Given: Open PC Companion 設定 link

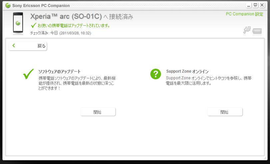Looking at the screenshot, I should 244,14.
